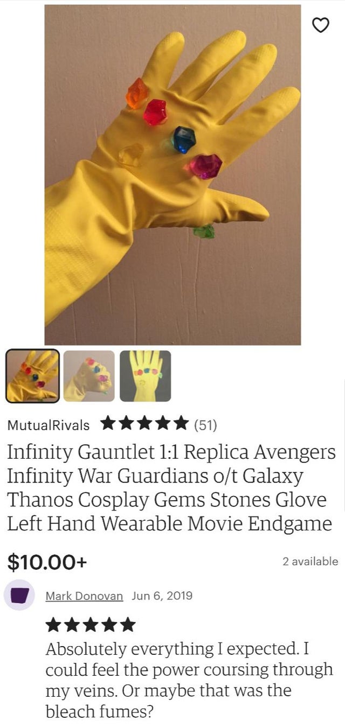The image size is (345, 728).
Task: Click the Jun 6, 2019 review date
Action: coord(162,596)
